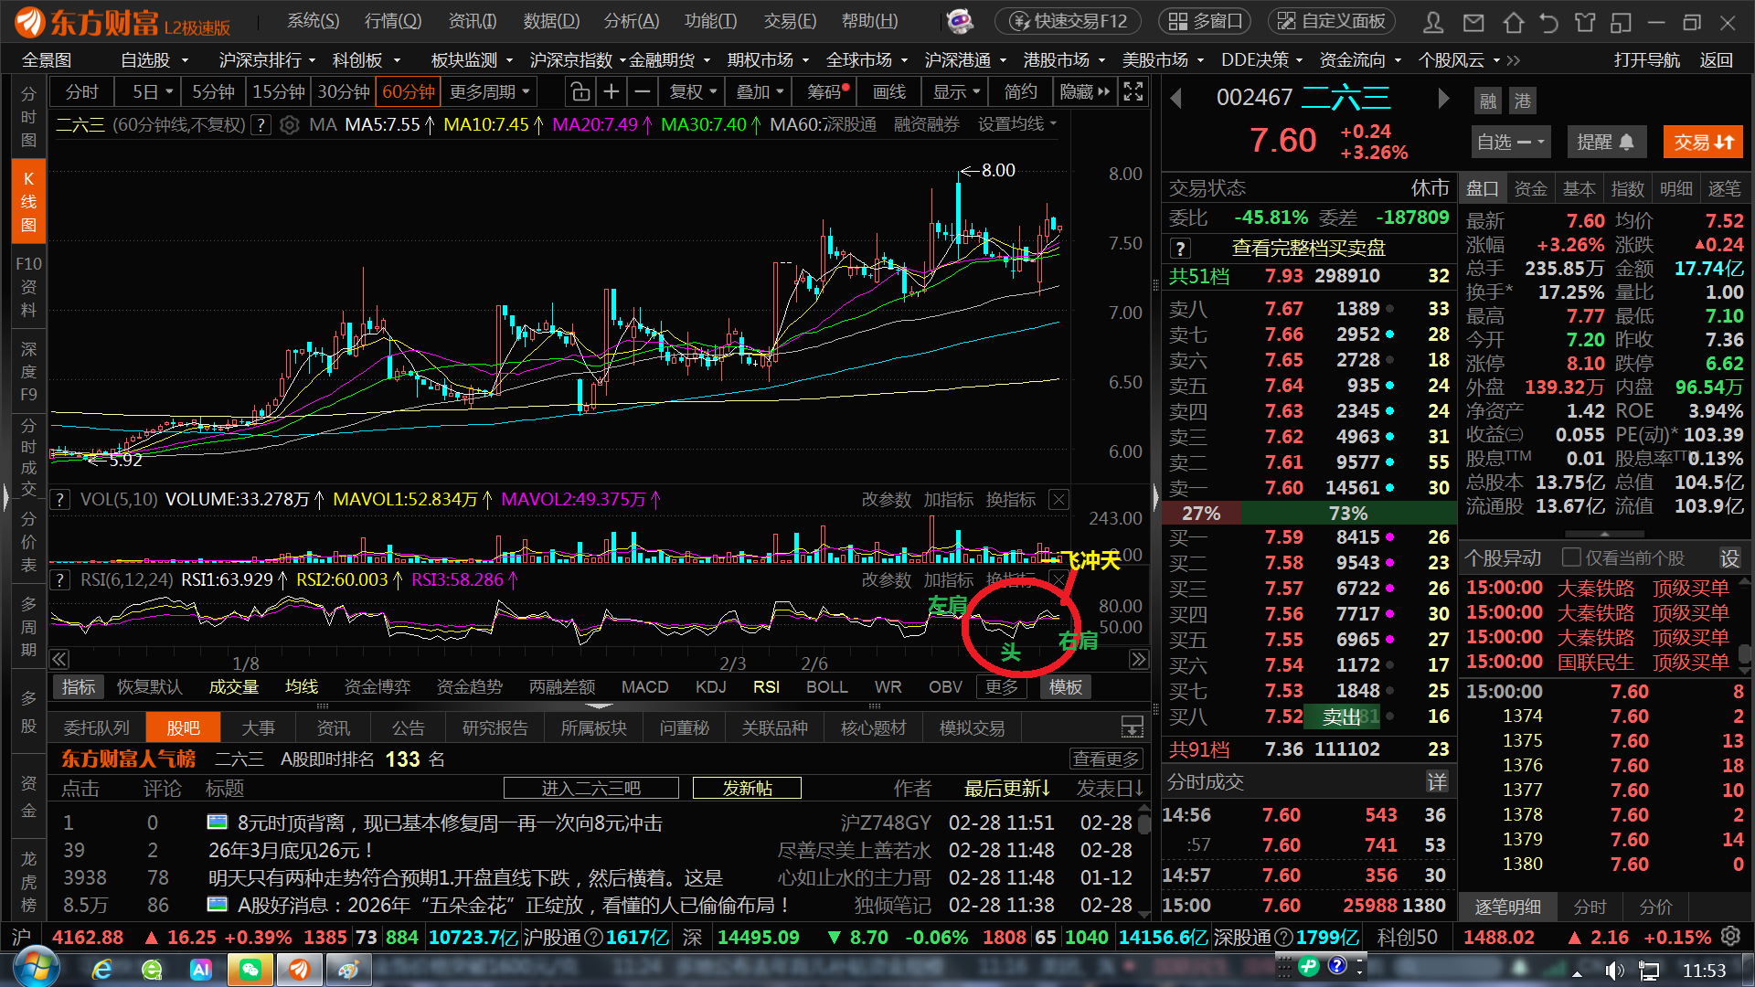Switch to the 资金 tab in quote panel
Viewport: 1755px width, 987px height.
tap(1530, 189)
